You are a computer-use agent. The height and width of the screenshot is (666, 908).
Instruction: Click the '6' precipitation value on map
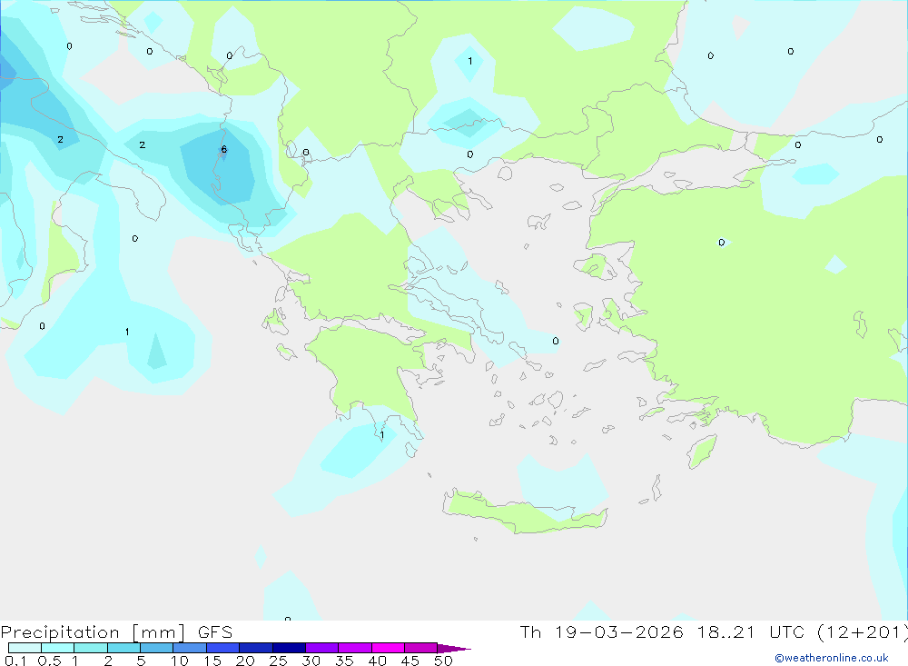(223, 150)
